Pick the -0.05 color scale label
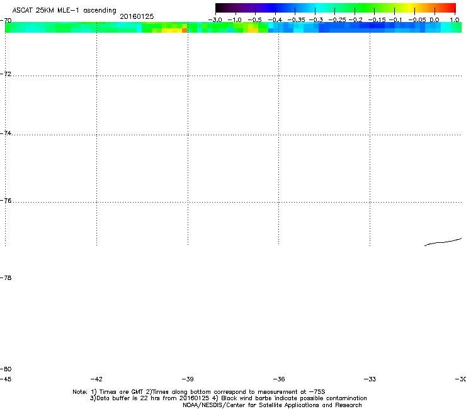 coord(417,20)
